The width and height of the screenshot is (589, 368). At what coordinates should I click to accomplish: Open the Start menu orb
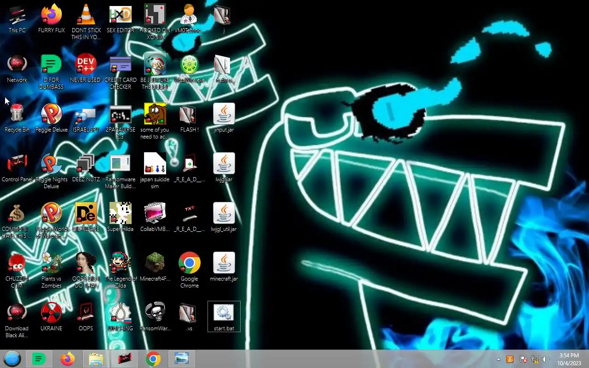pyautogui.click(x=12, y=359)
